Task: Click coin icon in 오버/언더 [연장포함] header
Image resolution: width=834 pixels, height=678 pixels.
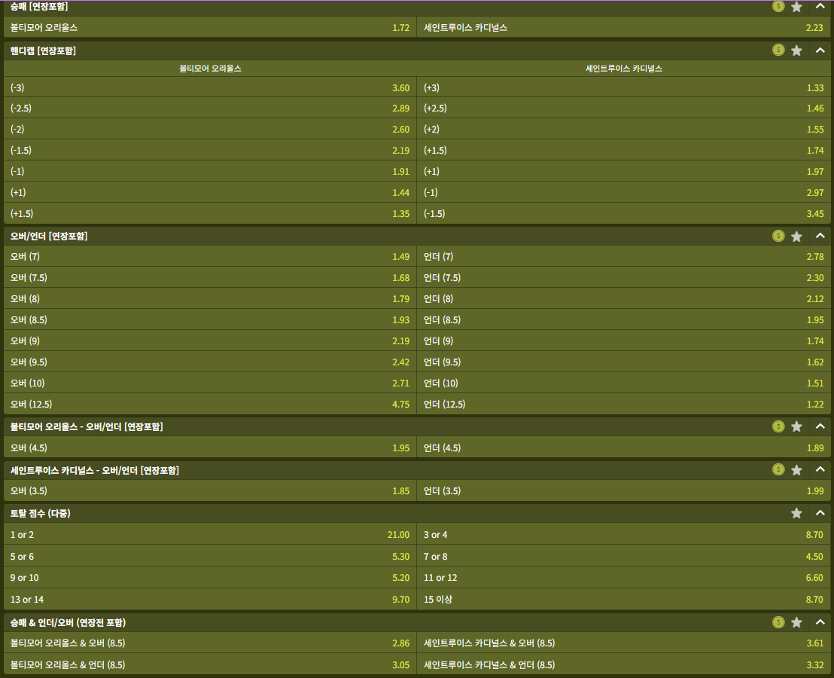Action: click(x=778, y=236)
